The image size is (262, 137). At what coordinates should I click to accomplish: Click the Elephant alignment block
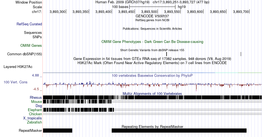coord(79,110)
